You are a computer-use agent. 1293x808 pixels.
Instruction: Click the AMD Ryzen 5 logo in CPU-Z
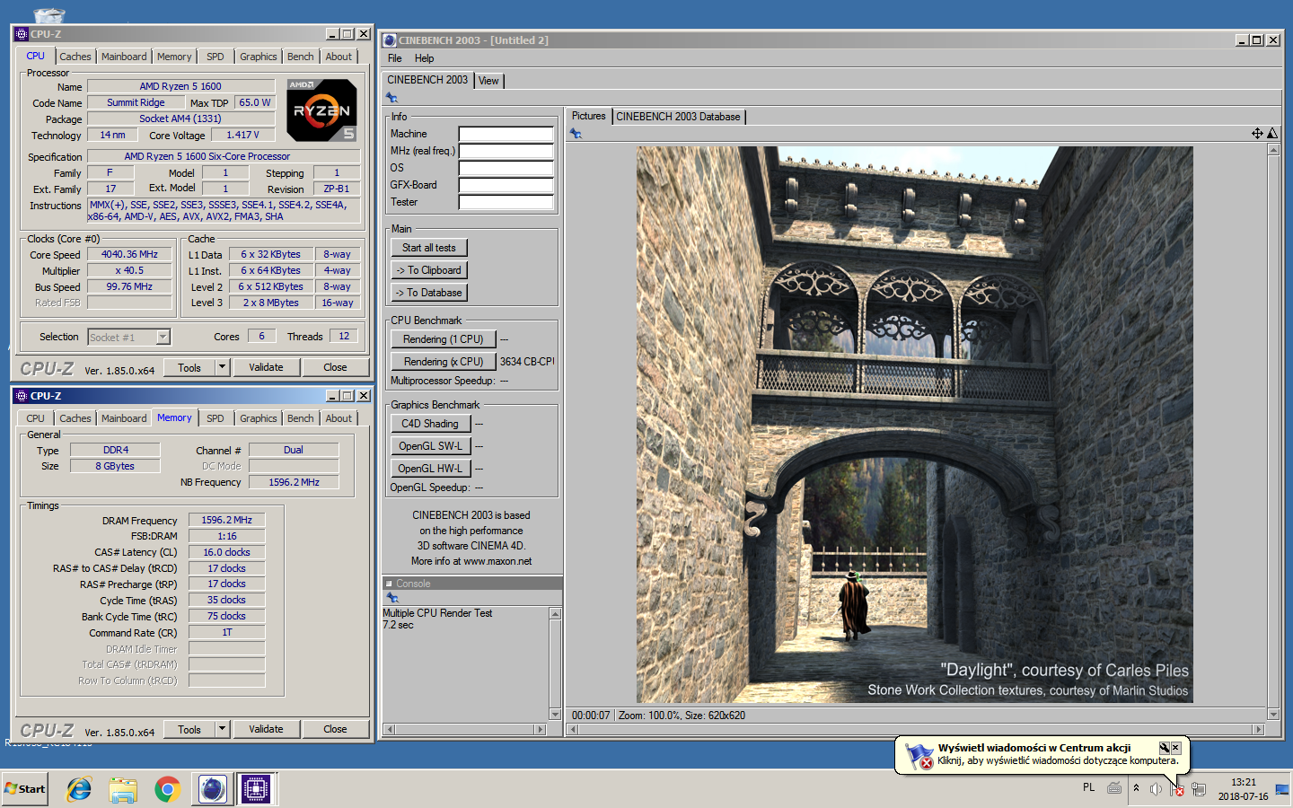click(x=321, y=110)
